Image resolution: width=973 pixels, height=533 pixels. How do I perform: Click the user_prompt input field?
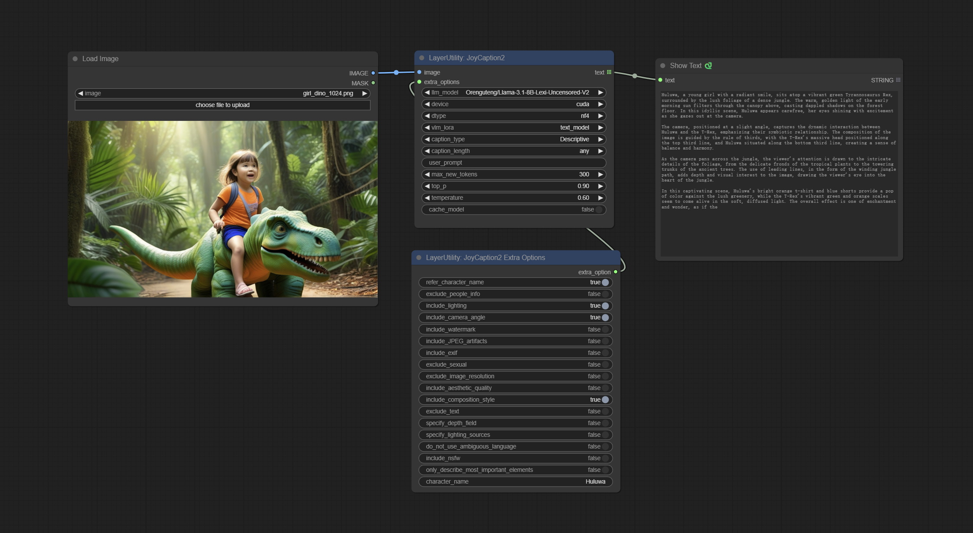point(514,163)
